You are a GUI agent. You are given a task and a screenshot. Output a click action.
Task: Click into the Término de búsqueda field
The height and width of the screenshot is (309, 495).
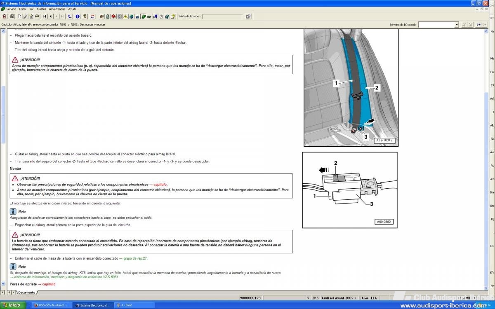436,25
